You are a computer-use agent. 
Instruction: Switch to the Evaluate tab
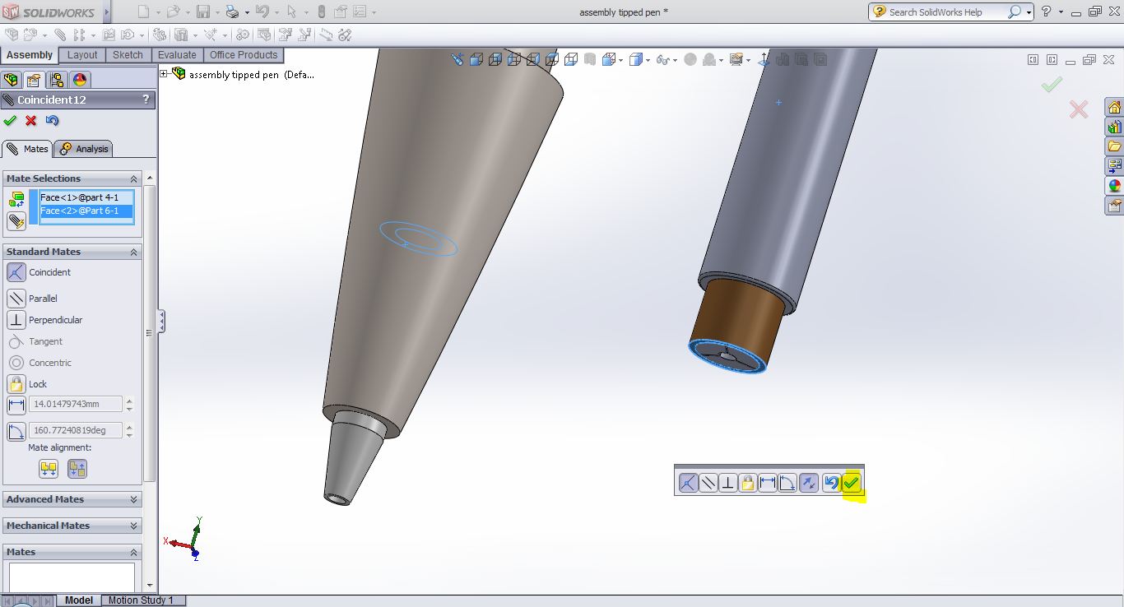click(x=177, y=55)
